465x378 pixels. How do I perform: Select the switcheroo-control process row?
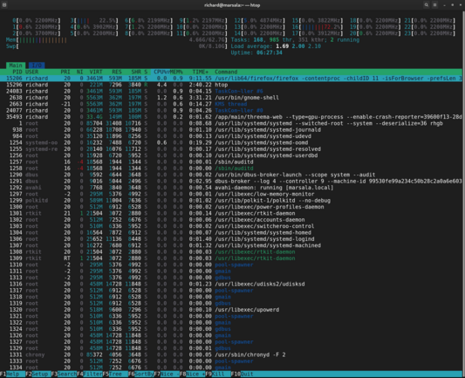231,226
